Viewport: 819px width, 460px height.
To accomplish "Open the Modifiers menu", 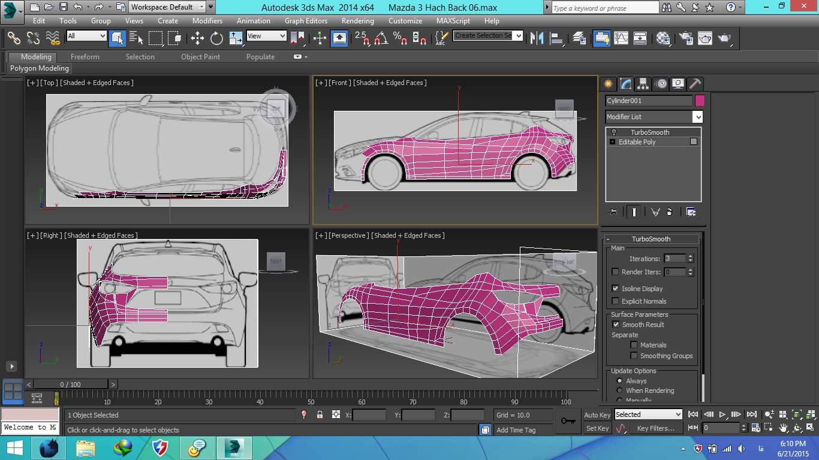I will point(207,20).
